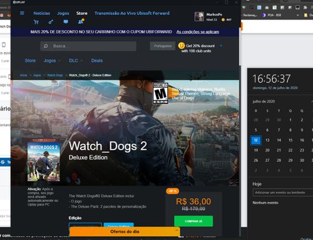
Task: Click the Ofertas do dia orange banner
Action: pos(125,231)
